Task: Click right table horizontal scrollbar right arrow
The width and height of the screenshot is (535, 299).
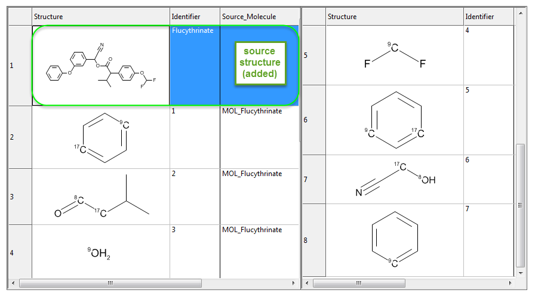Action: coord(511,283)
